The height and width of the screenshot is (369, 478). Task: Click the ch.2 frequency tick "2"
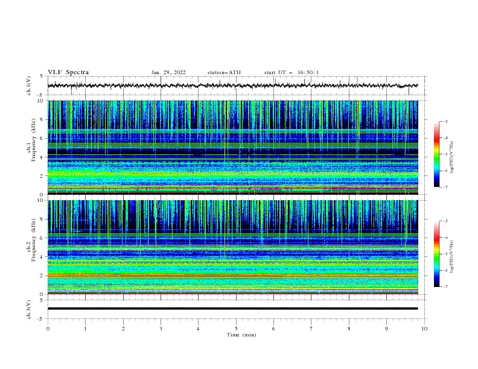(x=42, y=276)
